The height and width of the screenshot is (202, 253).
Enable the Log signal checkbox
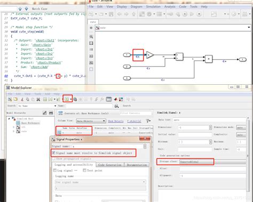[55, 171]
